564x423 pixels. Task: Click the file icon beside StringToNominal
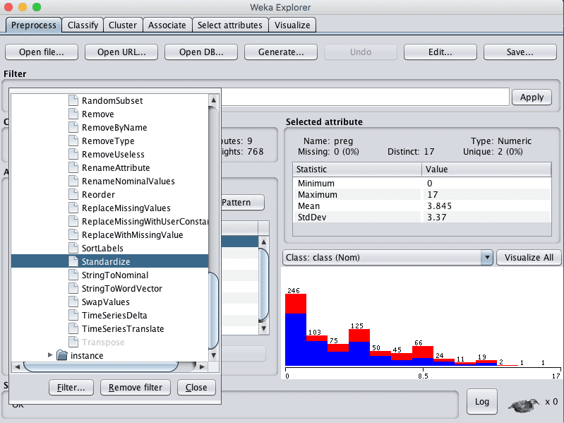pyautogui.click(x=73, y=275)
